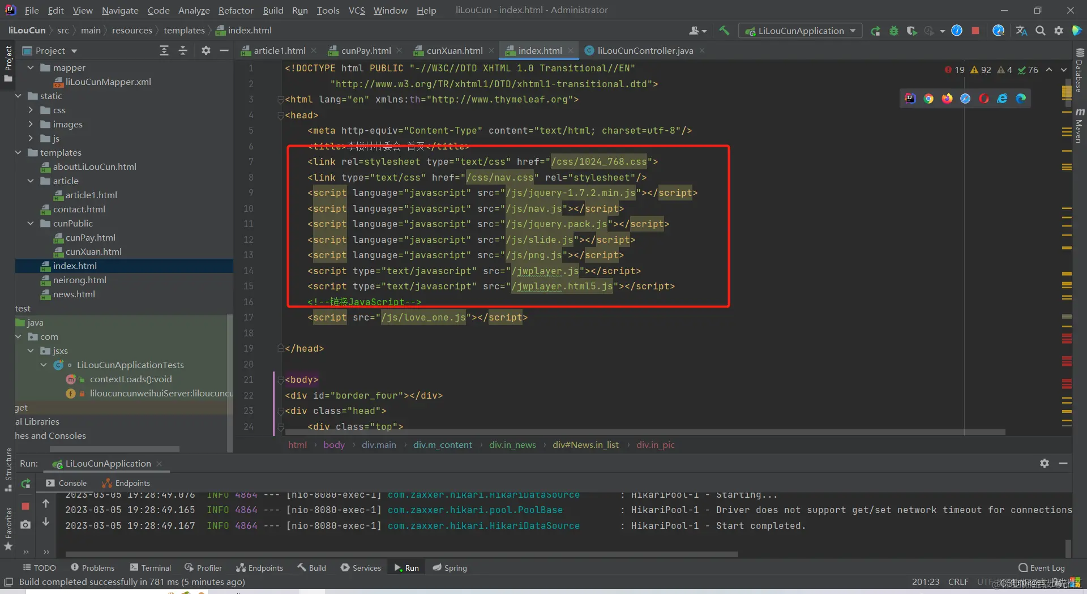Open preview in Chrome browser icon

(928, 99)
